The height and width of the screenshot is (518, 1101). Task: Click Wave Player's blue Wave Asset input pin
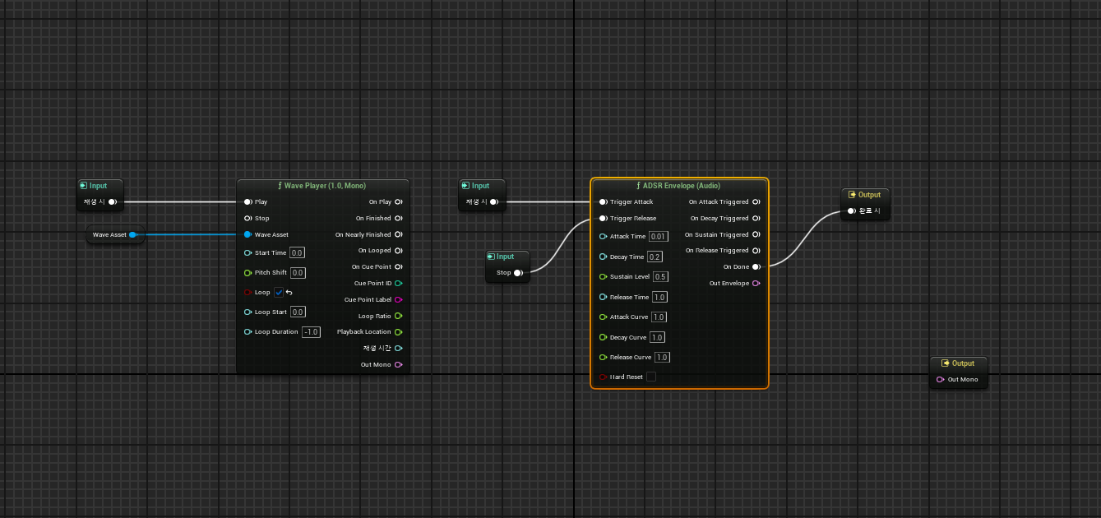[247, 234]
